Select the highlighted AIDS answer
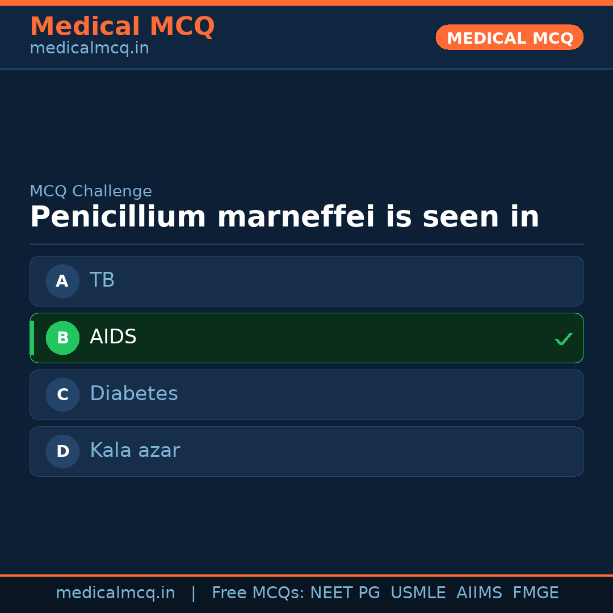This screenshot has height=613, width=613. [x=306, y=338]
